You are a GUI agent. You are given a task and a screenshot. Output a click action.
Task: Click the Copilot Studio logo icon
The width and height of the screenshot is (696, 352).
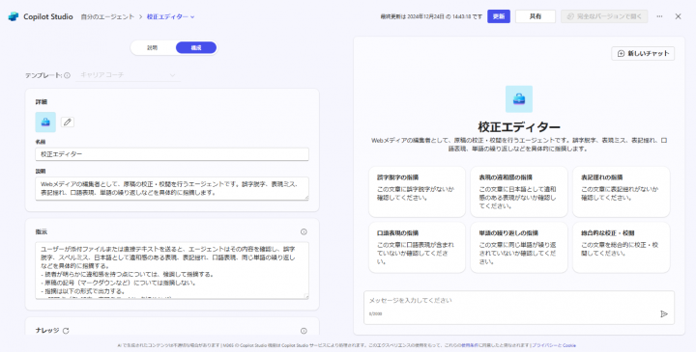(14, 16)
